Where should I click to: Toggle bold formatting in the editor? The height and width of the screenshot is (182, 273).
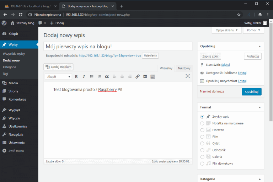tap(76, 76)
